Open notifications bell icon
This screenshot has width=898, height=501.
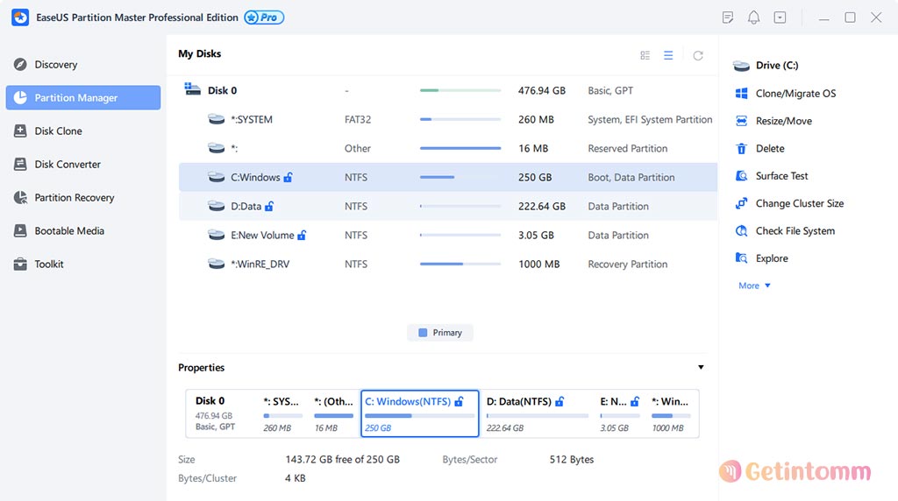(753, 18)
